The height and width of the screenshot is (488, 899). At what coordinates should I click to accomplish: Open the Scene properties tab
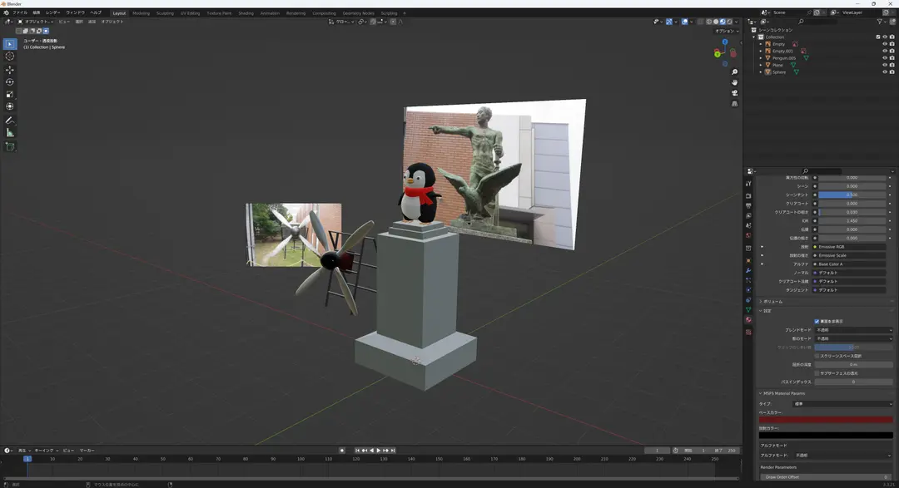pyautogui.click(x=748, y=225)
